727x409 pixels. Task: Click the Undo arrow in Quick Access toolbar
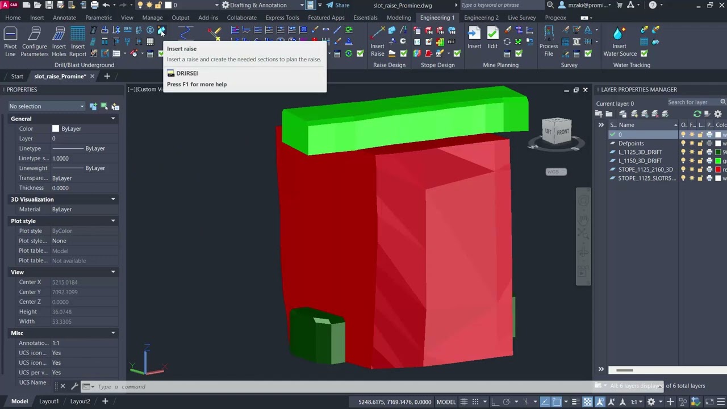click(106, 5)
